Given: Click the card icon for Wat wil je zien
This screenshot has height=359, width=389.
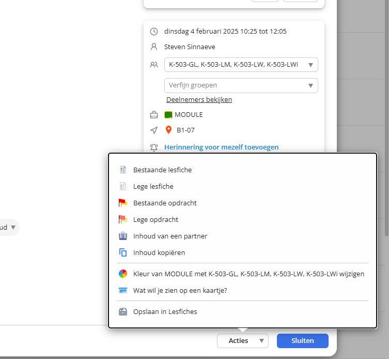Looking at the screenshot, I should tap(123, 290).
